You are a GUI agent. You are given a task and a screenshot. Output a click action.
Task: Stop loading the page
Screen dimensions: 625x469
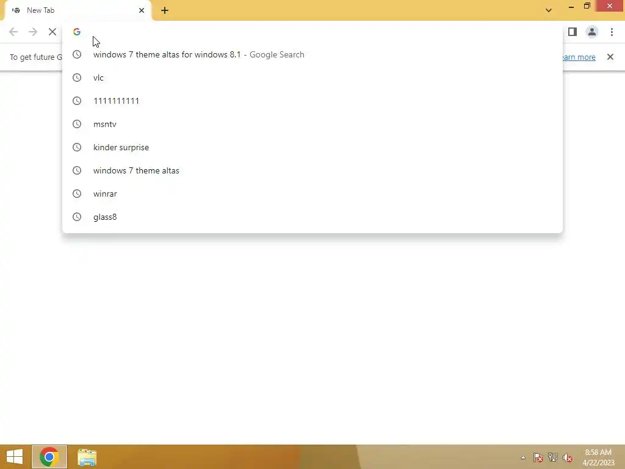point(52,32)
